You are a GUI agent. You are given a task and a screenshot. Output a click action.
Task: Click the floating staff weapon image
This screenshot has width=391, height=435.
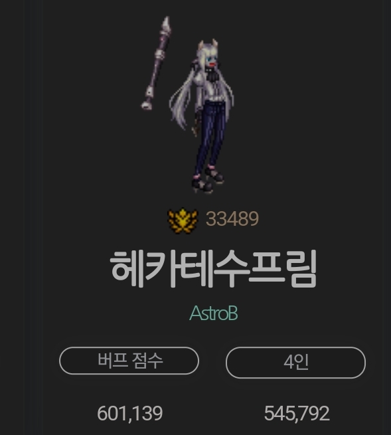tap(156, 63)
